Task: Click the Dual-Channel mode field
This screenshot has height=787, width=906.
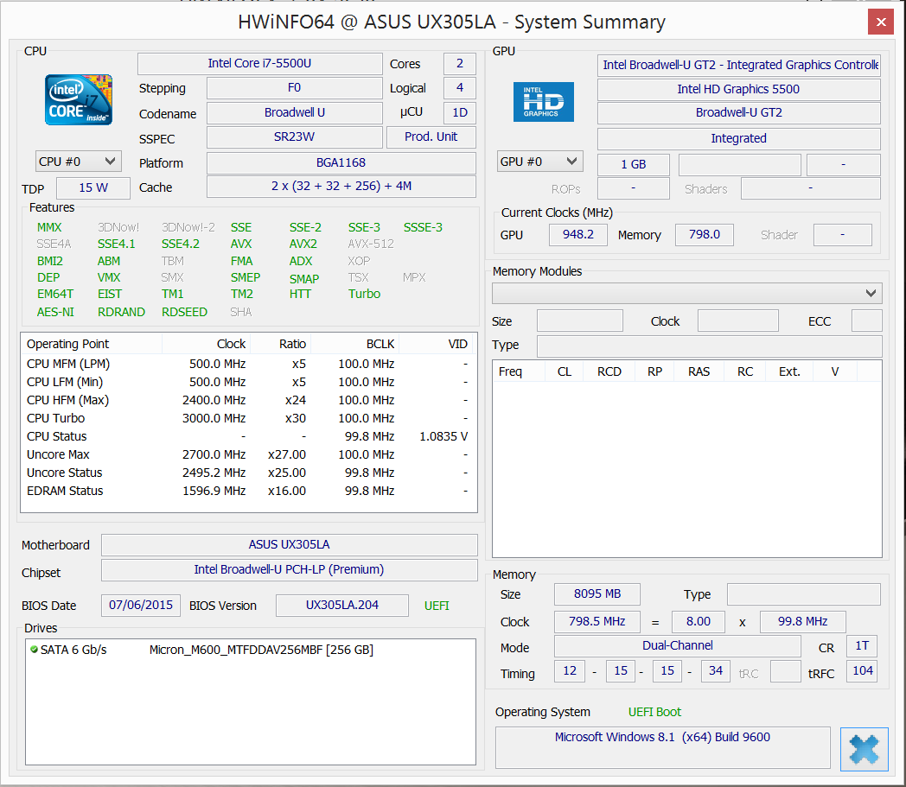Action: (677, 646)
